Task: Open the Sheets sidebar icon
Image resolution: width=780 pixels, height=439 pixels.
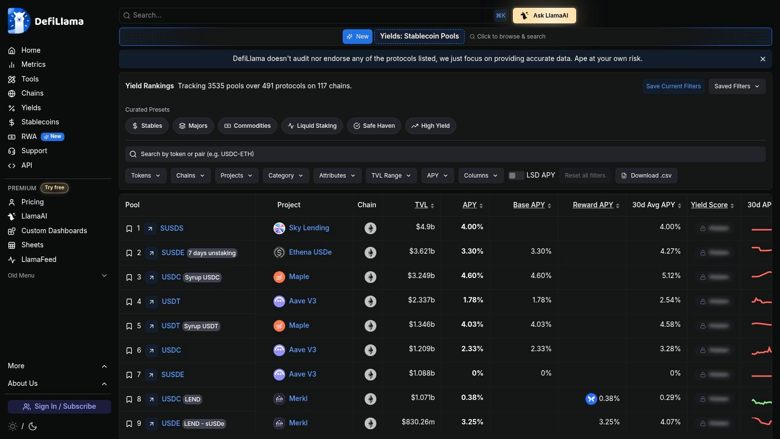Action: 12,245
